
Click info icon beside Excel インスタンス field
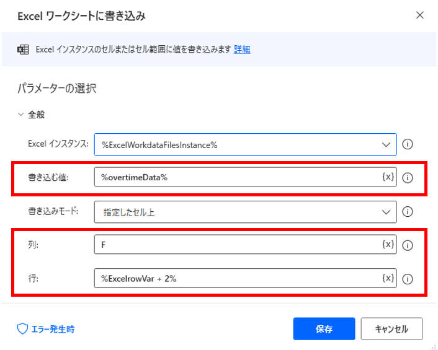click(x=407, y=144)
